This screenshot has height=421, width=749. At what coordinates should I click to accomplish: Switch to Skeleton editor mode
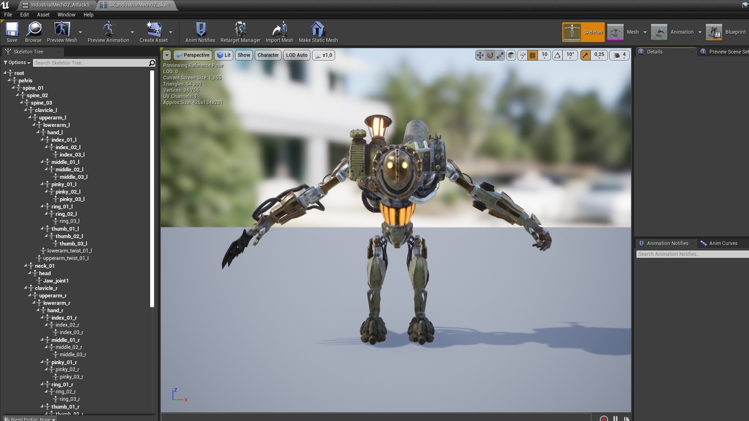point(583,32)
